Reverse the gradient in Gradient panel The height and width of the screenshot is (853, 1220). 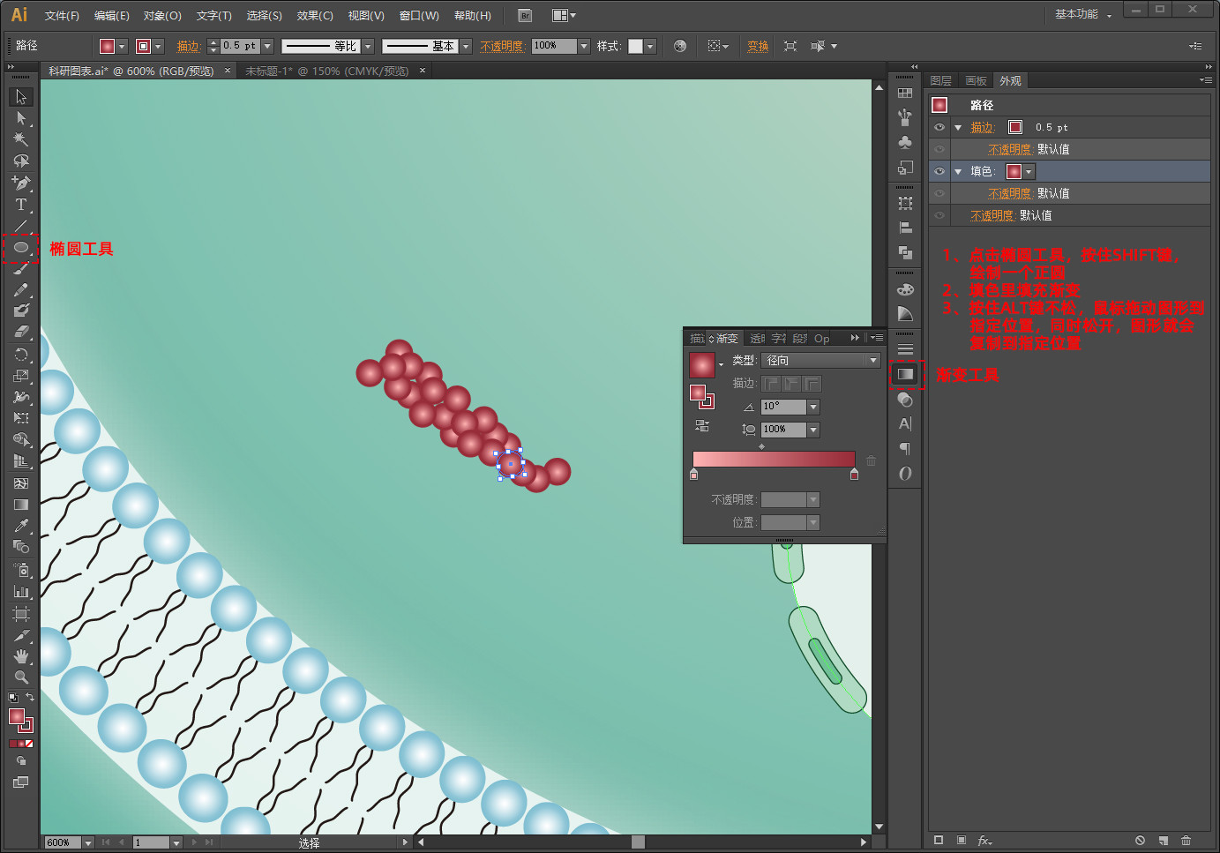click(702, 425)
